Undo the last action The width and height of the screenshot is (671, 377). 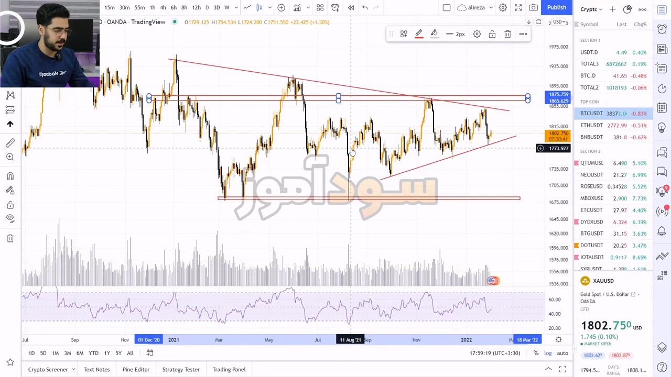(365, 7)
